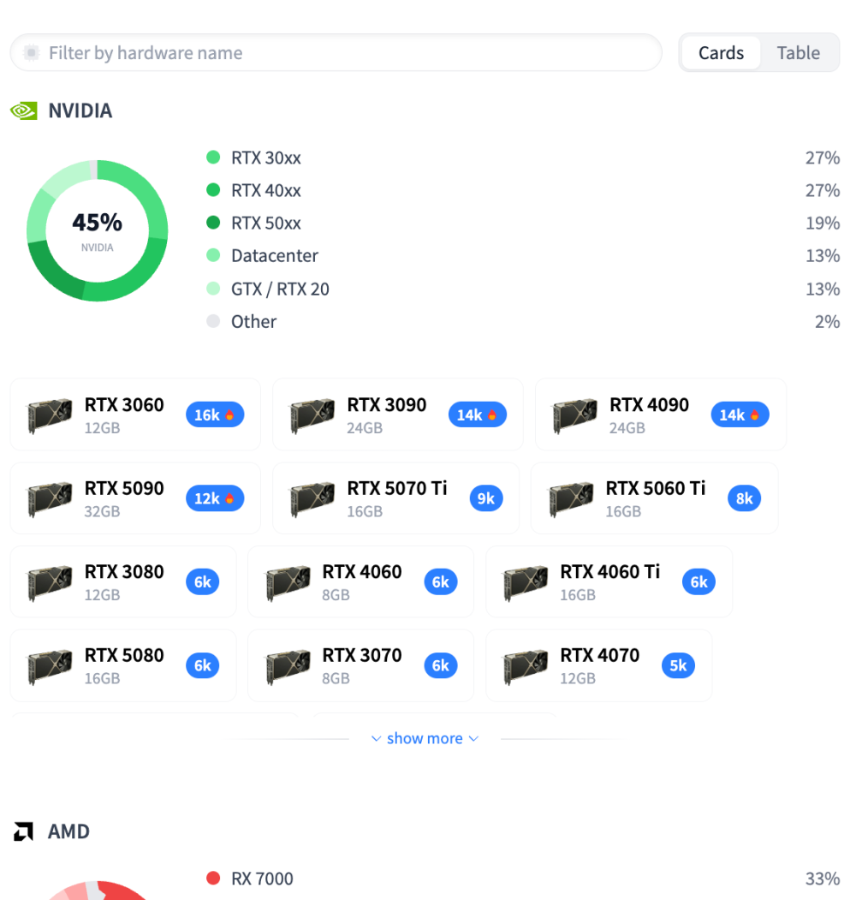Screen dimensions: 856x900
Task: Click the RTX 4060 Ti GPU image
Action: coord(526,582)
